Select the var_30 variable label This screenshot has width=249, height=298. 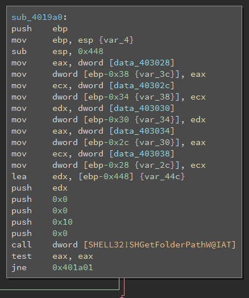coord(155,143)
